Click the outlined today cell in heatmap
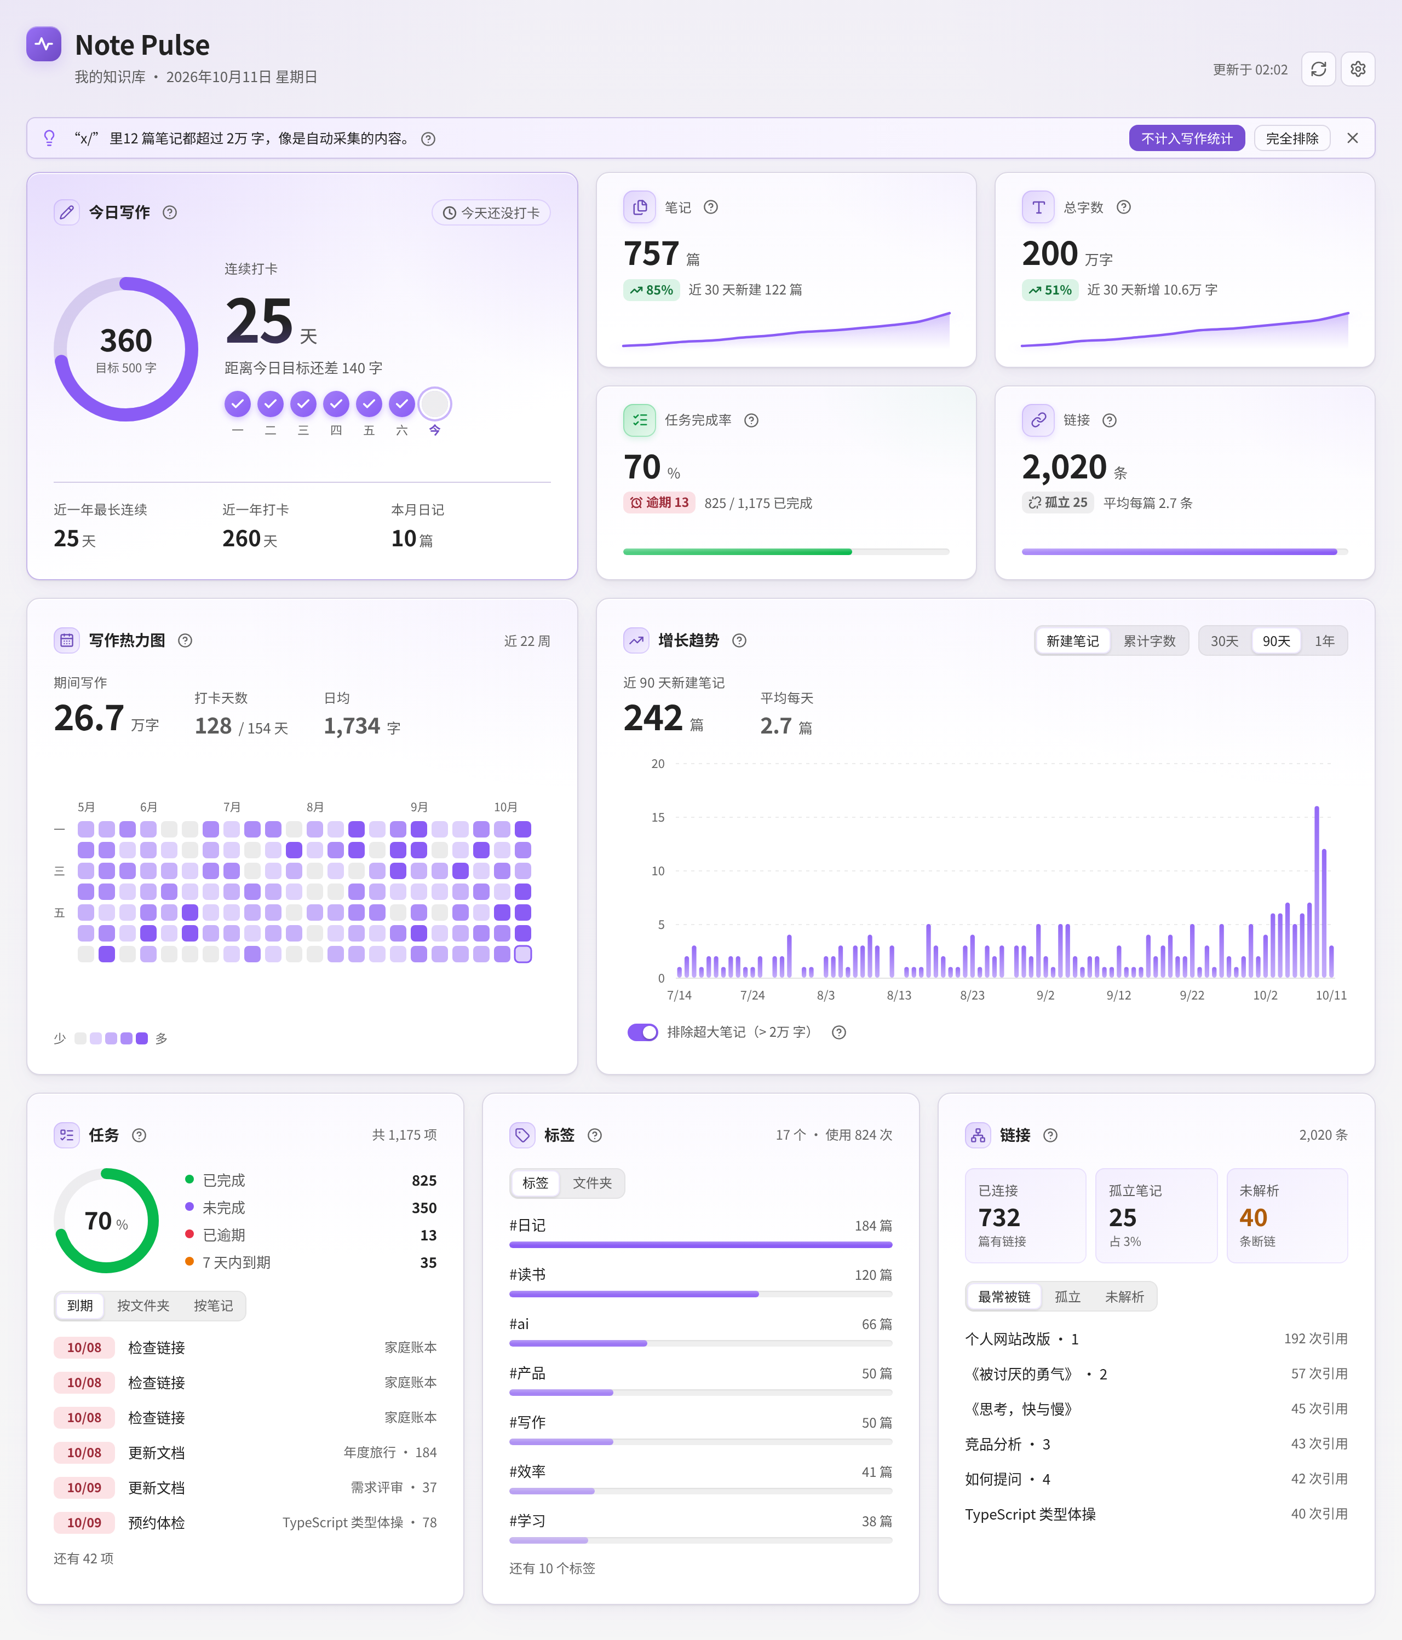The image size is (1402, 1640). click(523, 954)
